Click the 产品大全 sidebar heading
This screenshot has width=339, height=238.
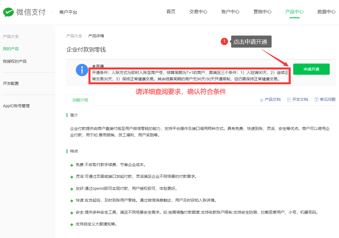click(x=11, y=36)
